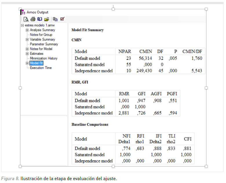Select estres modelo 1.amw root item
The image size is (226, 183).
(x=40, y=25)
